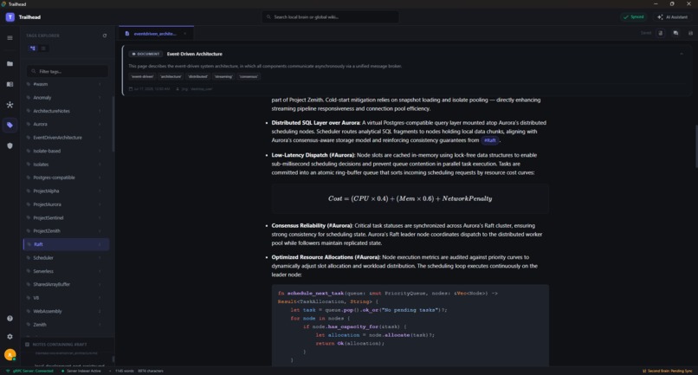The width and height of the screenshot is (698, 375).
Task: Follow the inline #Raft tag link
Action: [489, 140]
